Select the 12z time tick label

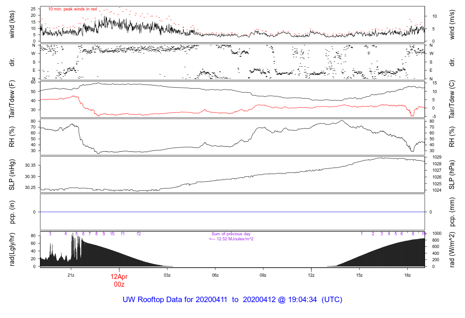[312, 275]
